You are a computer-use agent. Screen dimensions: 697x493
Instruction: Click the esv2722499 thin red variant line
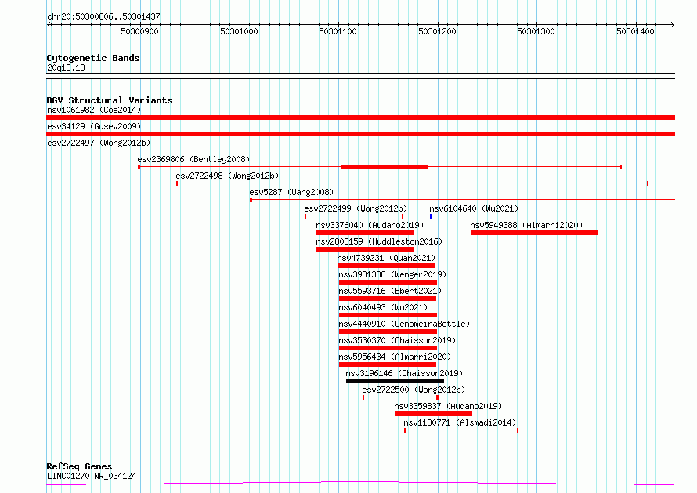tap(354, 216)
